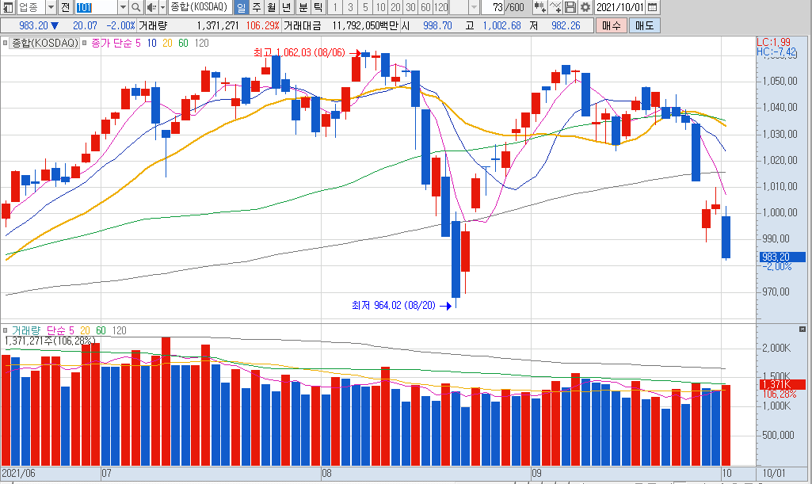Click the 1 interval button
This screenshot has width=812, height=484.
[x=335, y=7]
